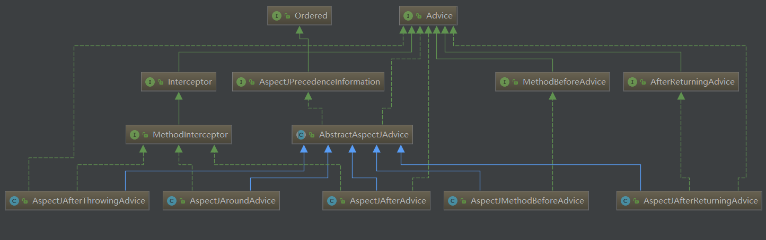The width and height of the screenshot is (766, 240).
Task: Select the 'AspectJPrecedenceInformation' label text
Action: click(320, 82)
